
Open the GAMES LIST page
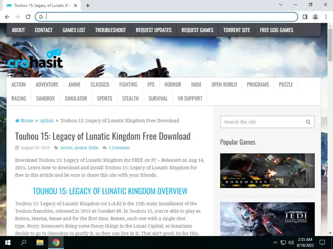(x=74, y=30)
